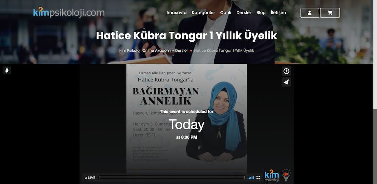This screenshot has height=184, width=377.
Task: Go to Anasayfa menu item
Action: [176, 12]
